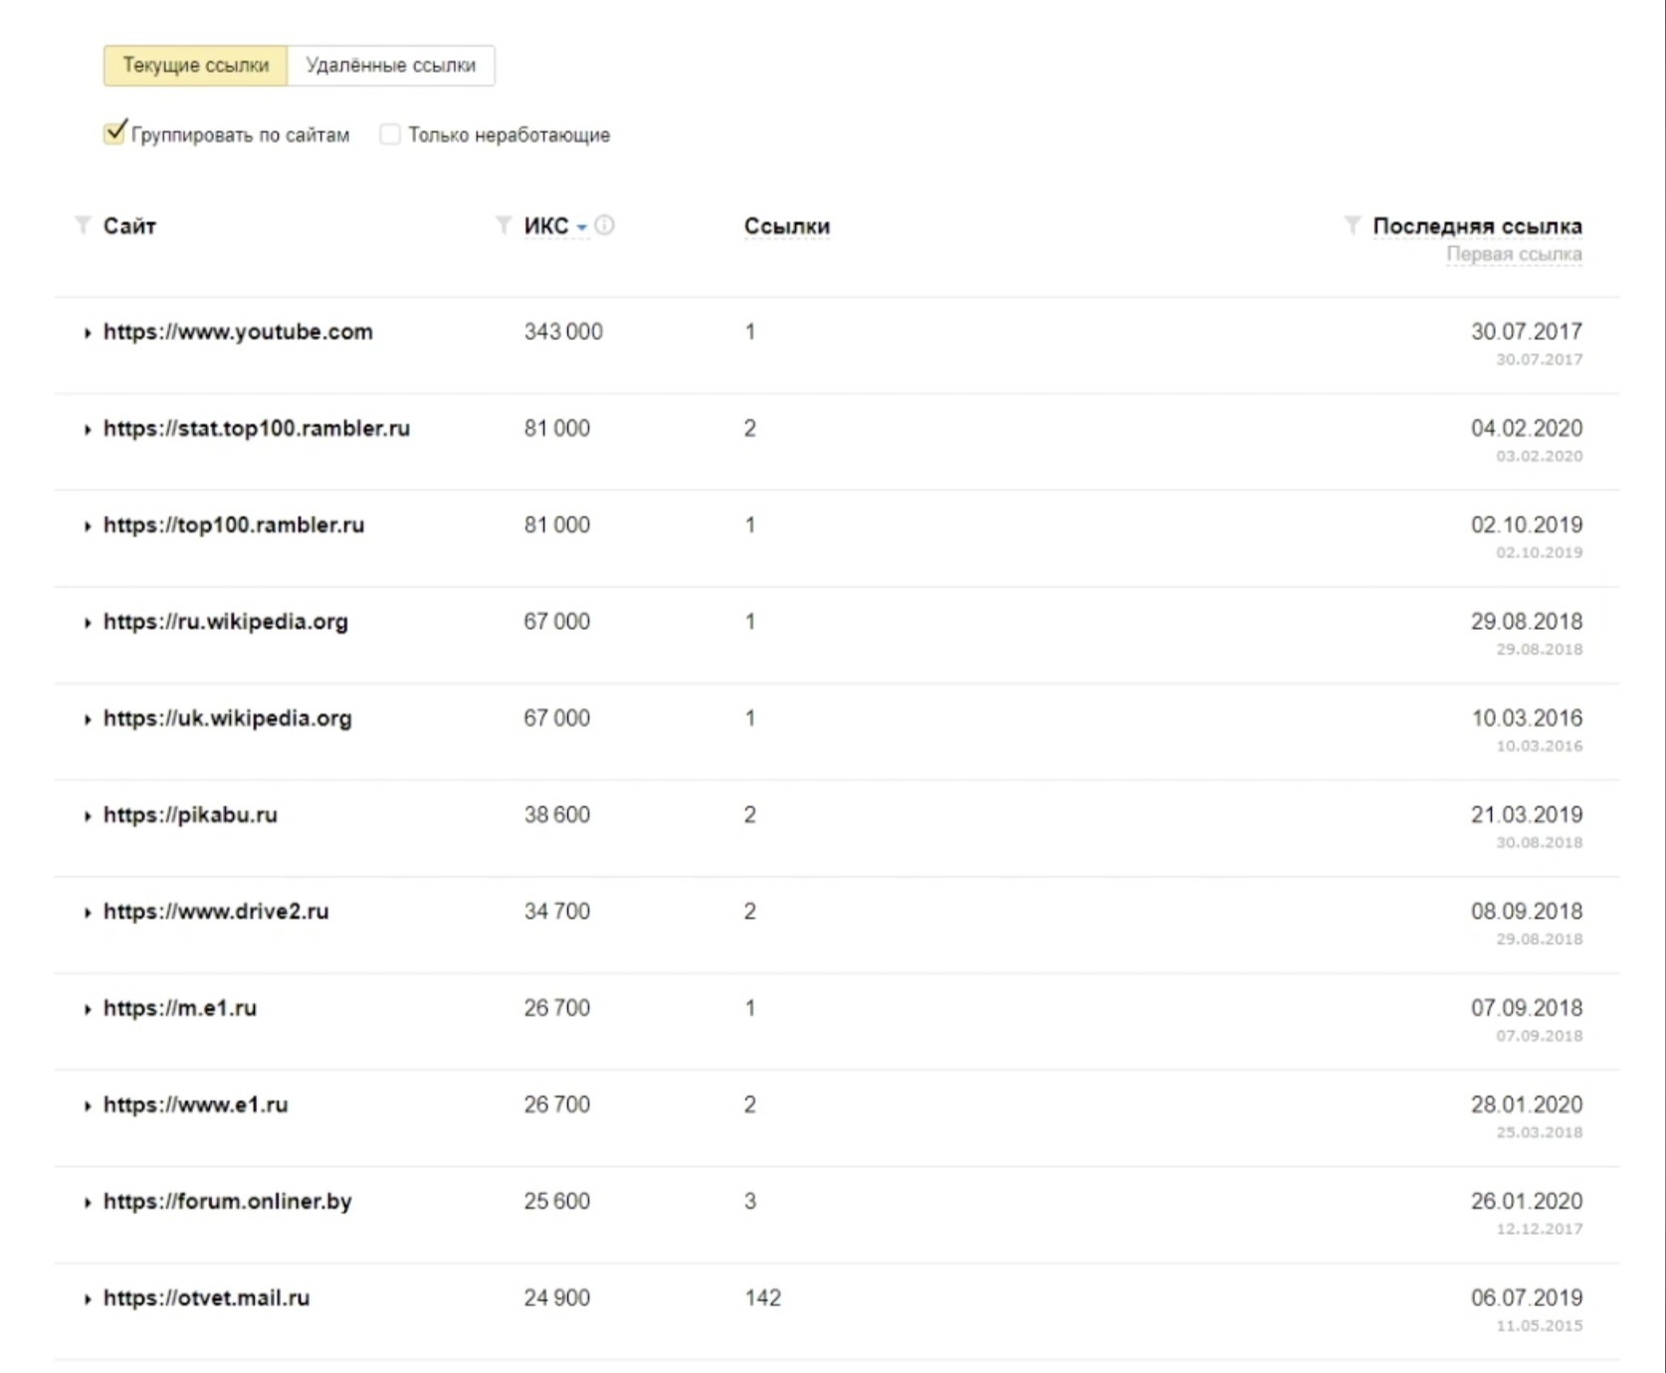The width and height of the screenshot is (1666, 1373).
Task: Switch to Удалённые ссылки tab
Action: pyautogui.click(x=390, y=66)
